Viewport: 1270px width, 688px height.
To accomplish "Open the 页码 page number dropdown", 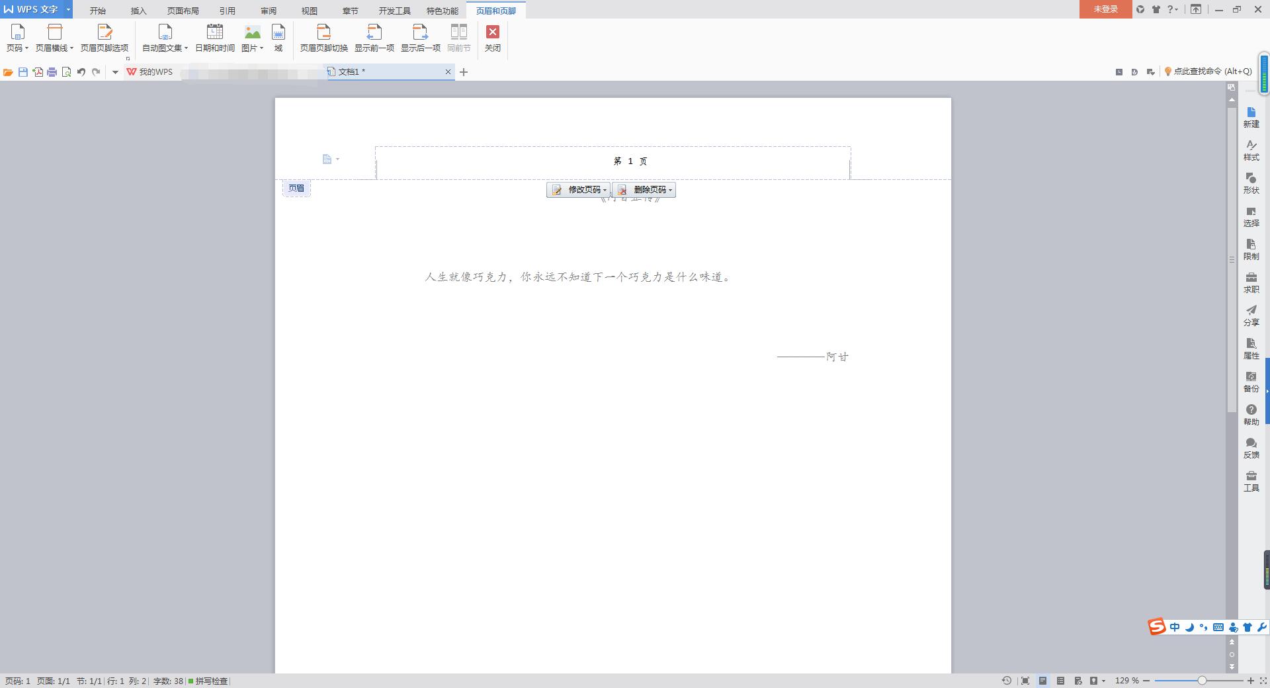I will tap(17, 38).
